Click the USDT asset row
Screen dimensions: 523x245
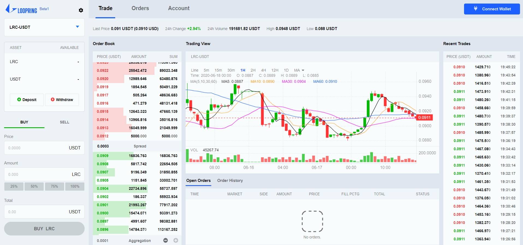(44, 79)
